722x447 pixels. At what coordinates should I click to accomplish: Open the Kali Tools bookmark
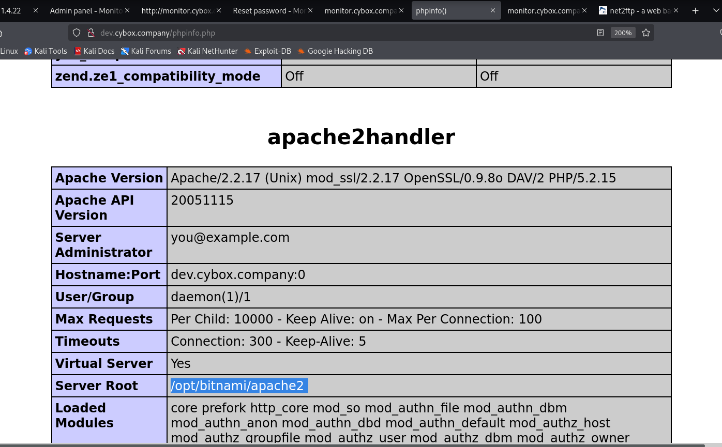click(x=46, y=51)
